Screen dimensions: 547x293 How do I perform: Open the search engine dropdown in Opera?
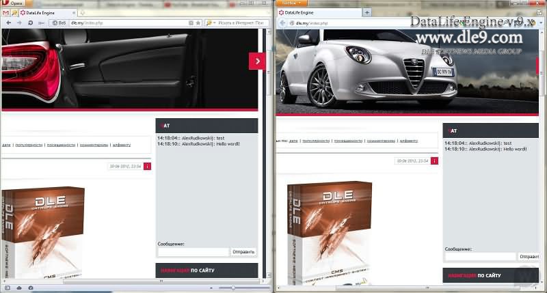coord(211,23)
